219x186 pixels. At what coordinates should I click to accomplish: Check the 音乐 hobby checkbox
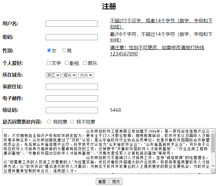click(85, 63)
